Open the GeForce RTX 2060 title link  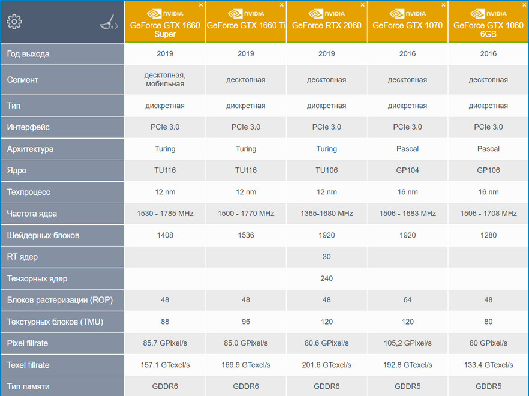(x=326, y=26)
